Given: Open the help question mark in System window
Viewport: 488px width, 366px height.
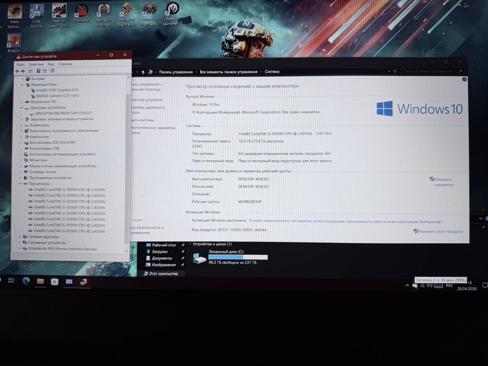Looking at the screenshot, I should point(464,79).
